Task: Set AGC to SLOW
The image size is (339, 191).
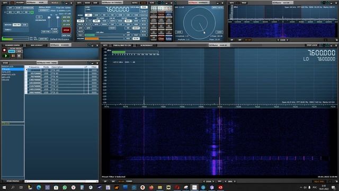Action: [x=136, y=39]
